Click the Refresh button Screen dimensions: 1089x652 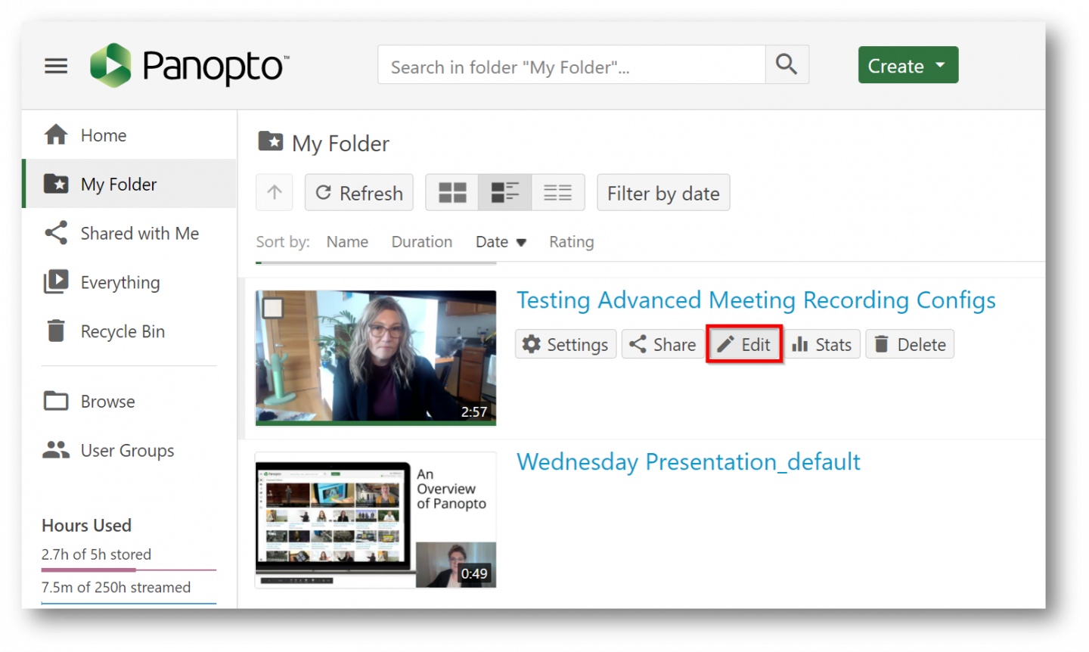[x=358, y=192]
